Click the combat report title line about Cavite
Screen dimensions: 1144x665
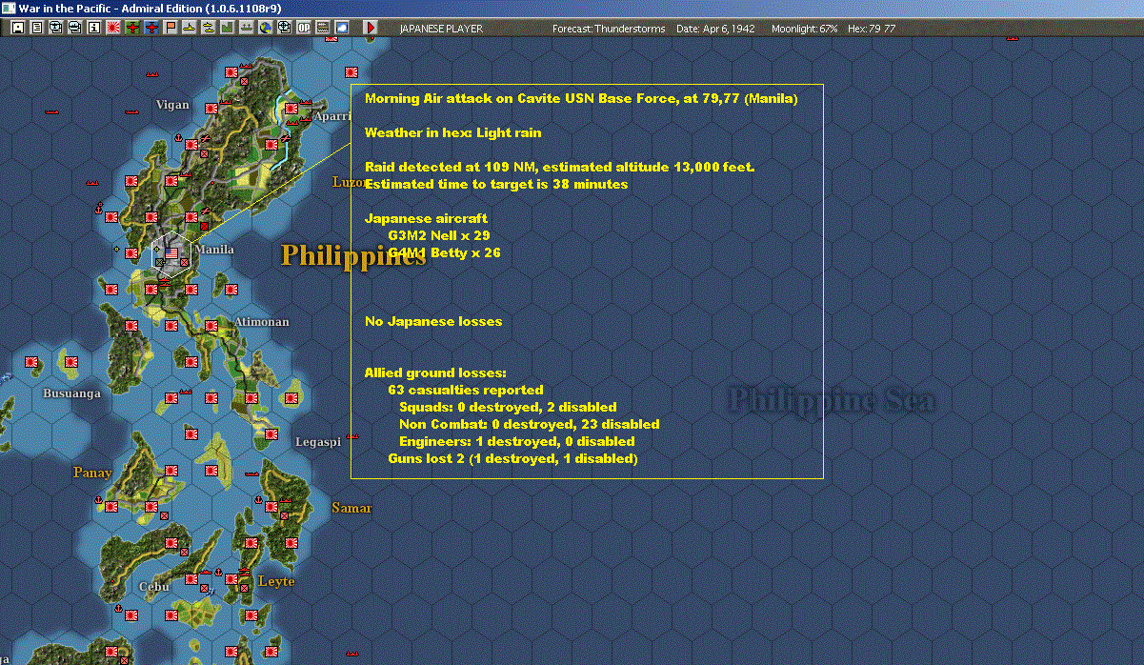[581, 98]
